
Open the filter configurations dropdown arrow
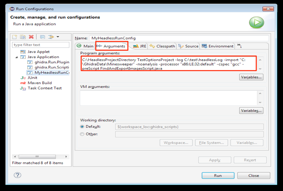(x=58, y=37)
